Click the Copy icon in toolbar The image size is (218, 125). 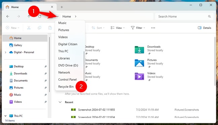click(x=39, y=28)
